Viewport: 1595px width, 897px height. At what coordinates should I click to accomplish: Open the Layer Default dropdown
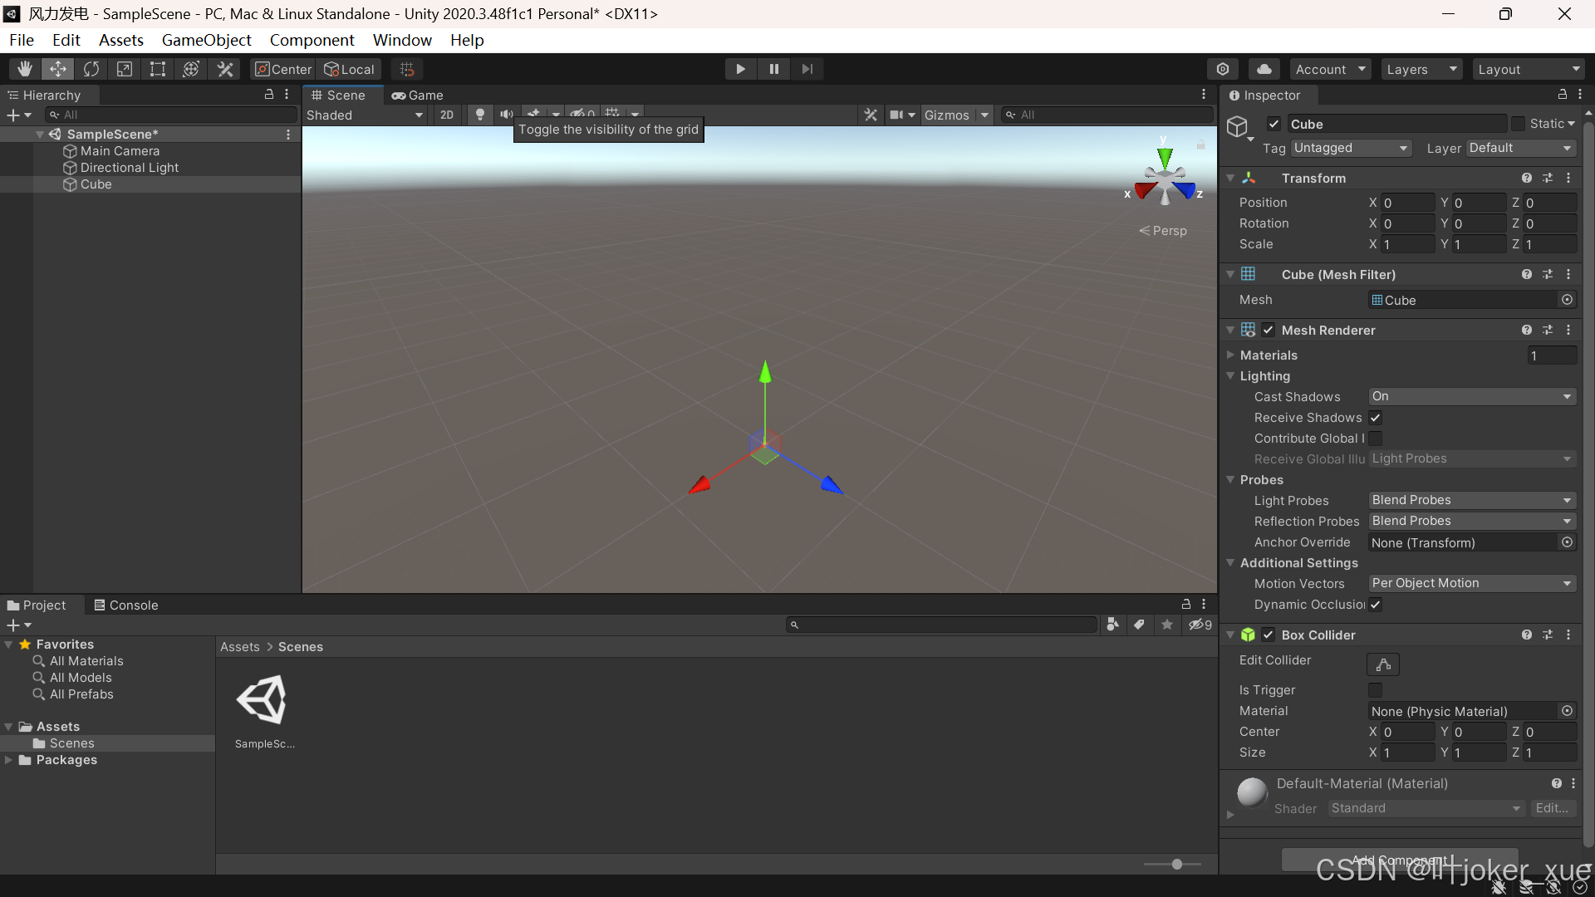[x=1521, y=148]
